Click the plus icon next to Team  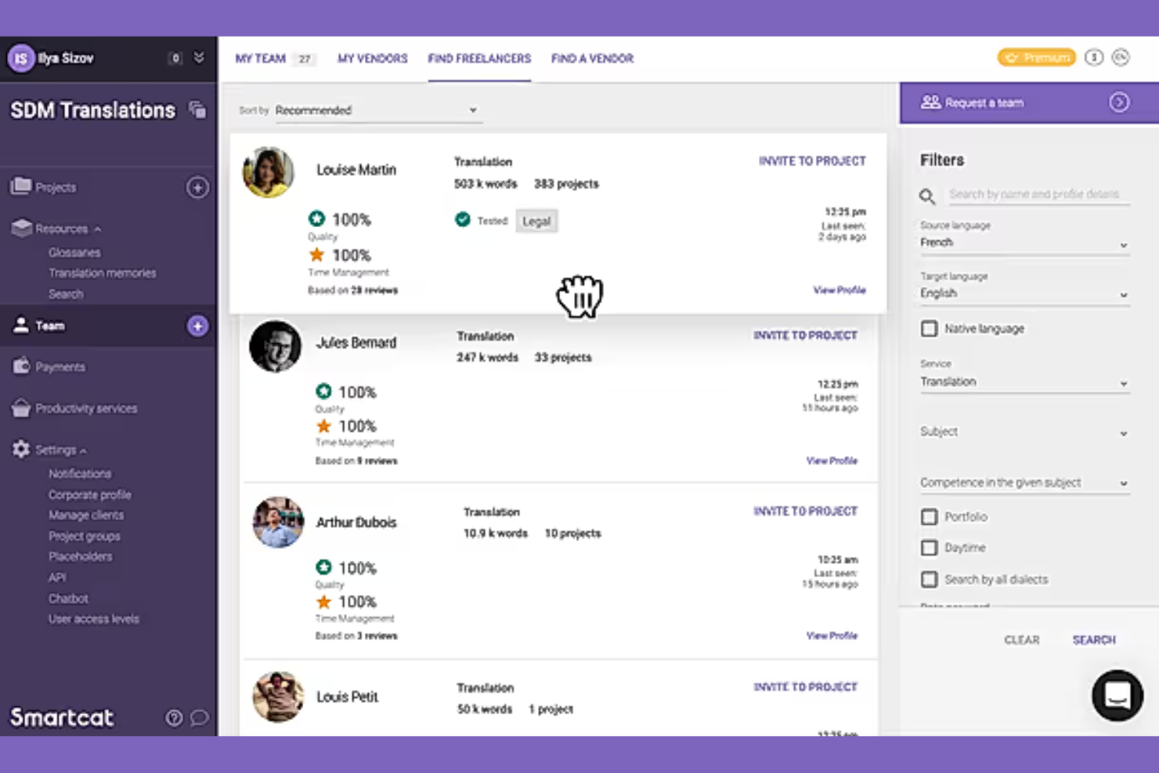click(x=197, y=326)
